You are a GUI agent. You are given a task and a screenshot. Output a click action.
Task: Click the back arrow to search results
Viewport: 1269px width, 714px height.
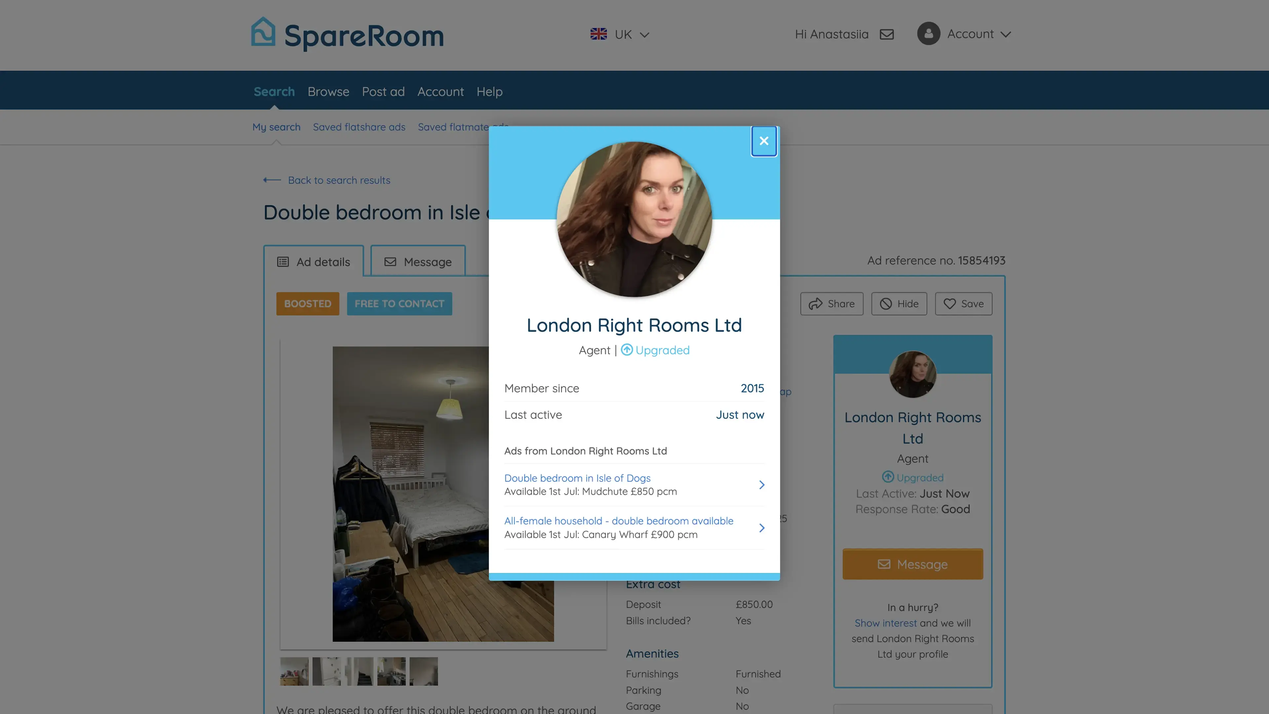coord(272,180)
